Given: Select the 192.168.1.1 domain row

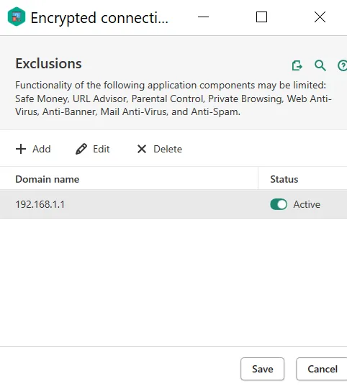Looking at the screenshot, I should point(173,204).
